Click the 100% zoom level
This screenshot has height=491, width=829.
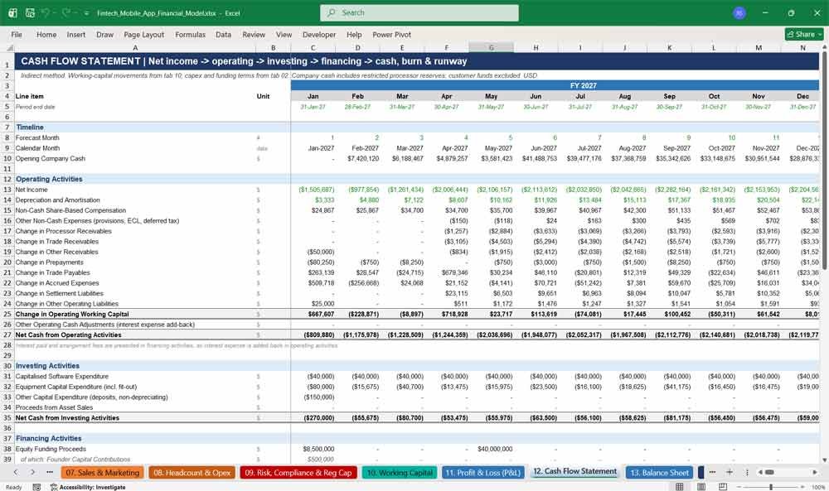click(x=818, y=487)
